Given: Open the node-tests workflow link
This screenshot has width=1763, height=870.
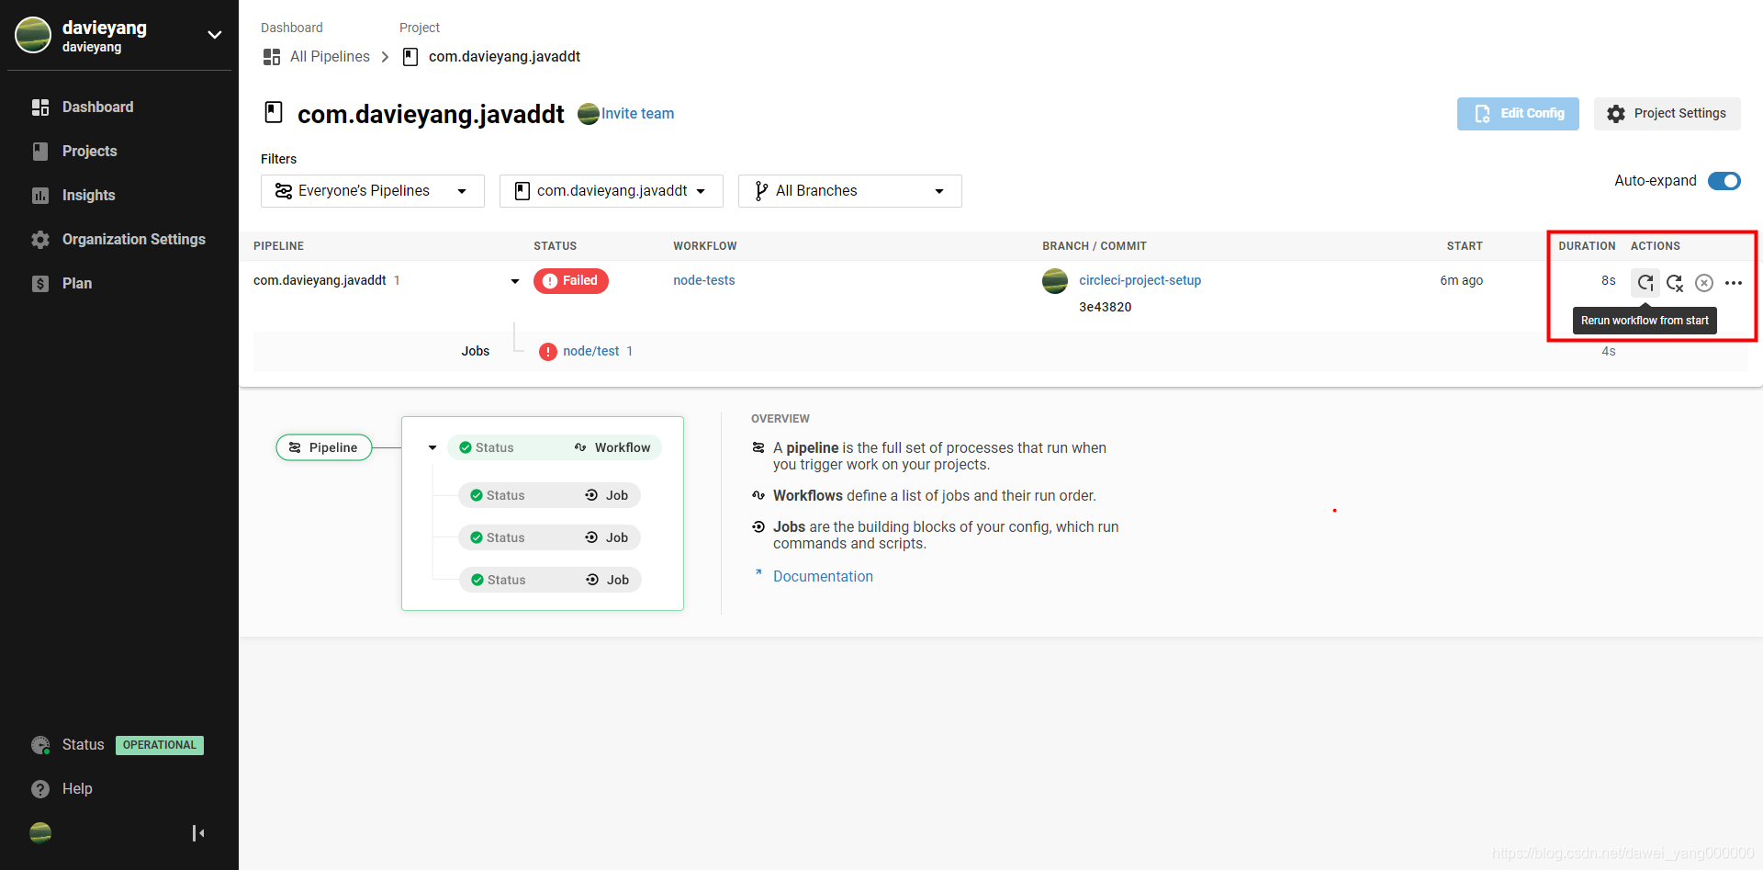Looking at the screenshot, I should (x=704, y=281).
